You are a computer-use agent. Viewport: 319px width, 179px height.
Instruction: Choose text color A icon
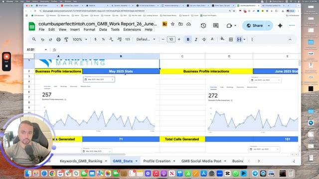click(212, 39)
